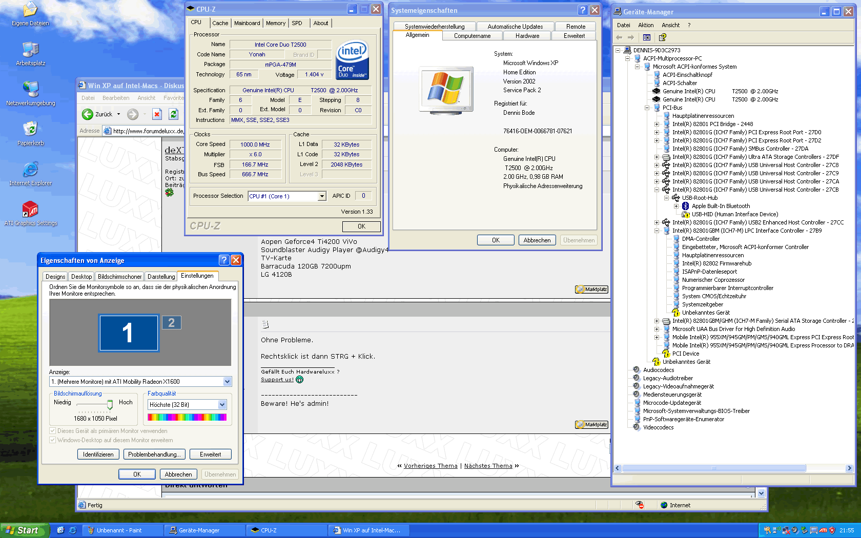Click Problembehandlung... button

point(154,454)
